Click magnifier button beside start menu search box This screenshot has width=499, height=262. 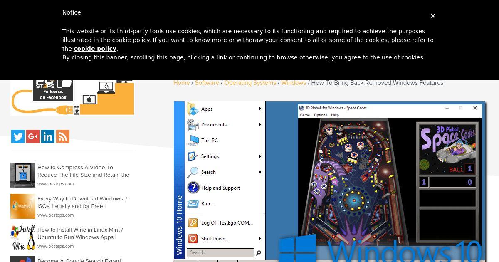tap(259, 252)
